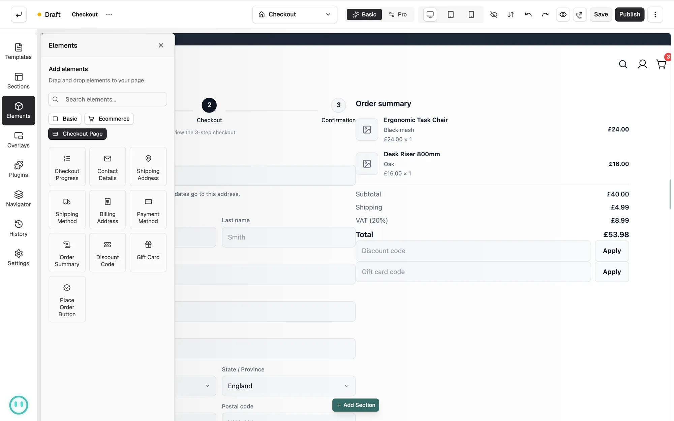Viewport: 674px width, 421px height.
Task: Open the Plugins panel
Action: (19, 169)
